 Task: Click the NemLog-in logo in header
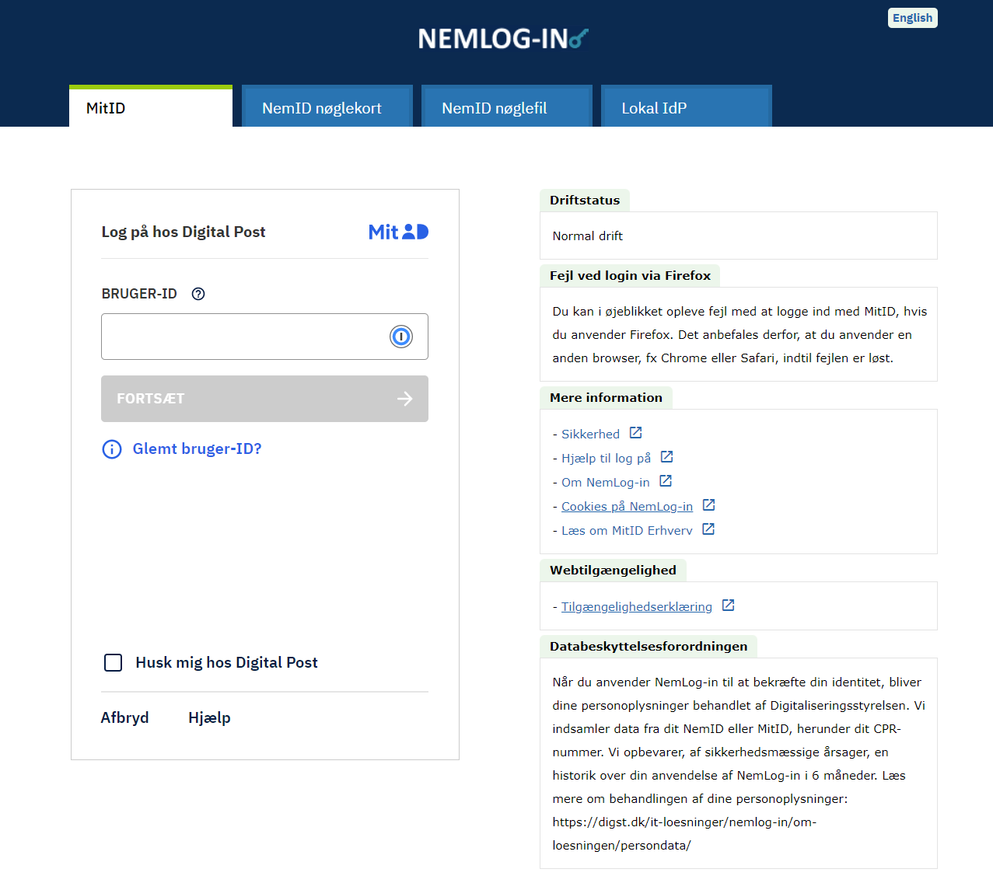click(503, 39)
